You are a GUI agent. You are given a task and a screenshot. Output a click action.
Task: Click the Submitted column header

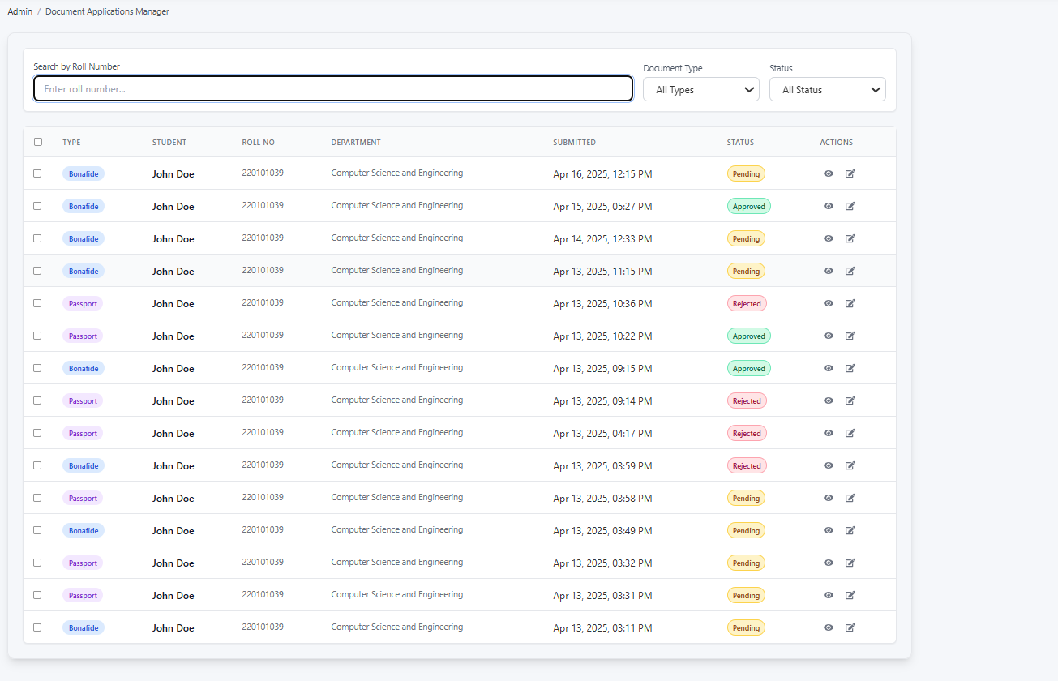(x=574, y=143)
